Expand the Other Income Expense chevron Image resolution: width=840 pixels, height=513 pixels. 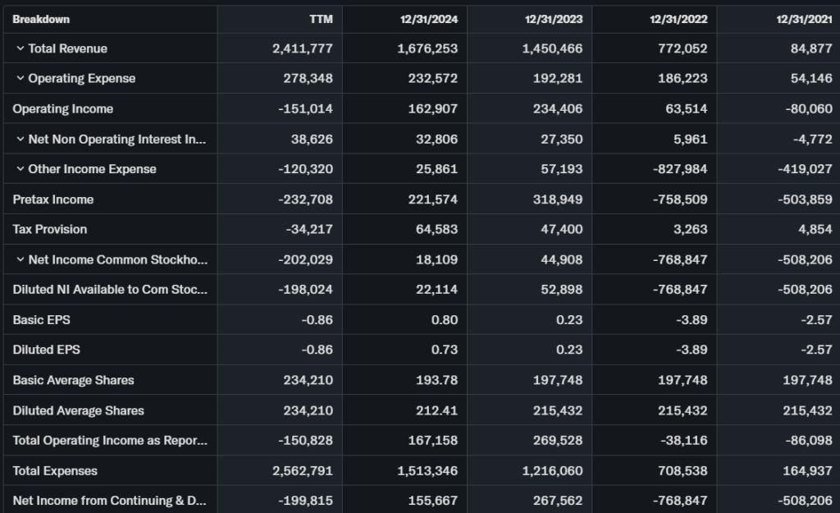[21, 169]
